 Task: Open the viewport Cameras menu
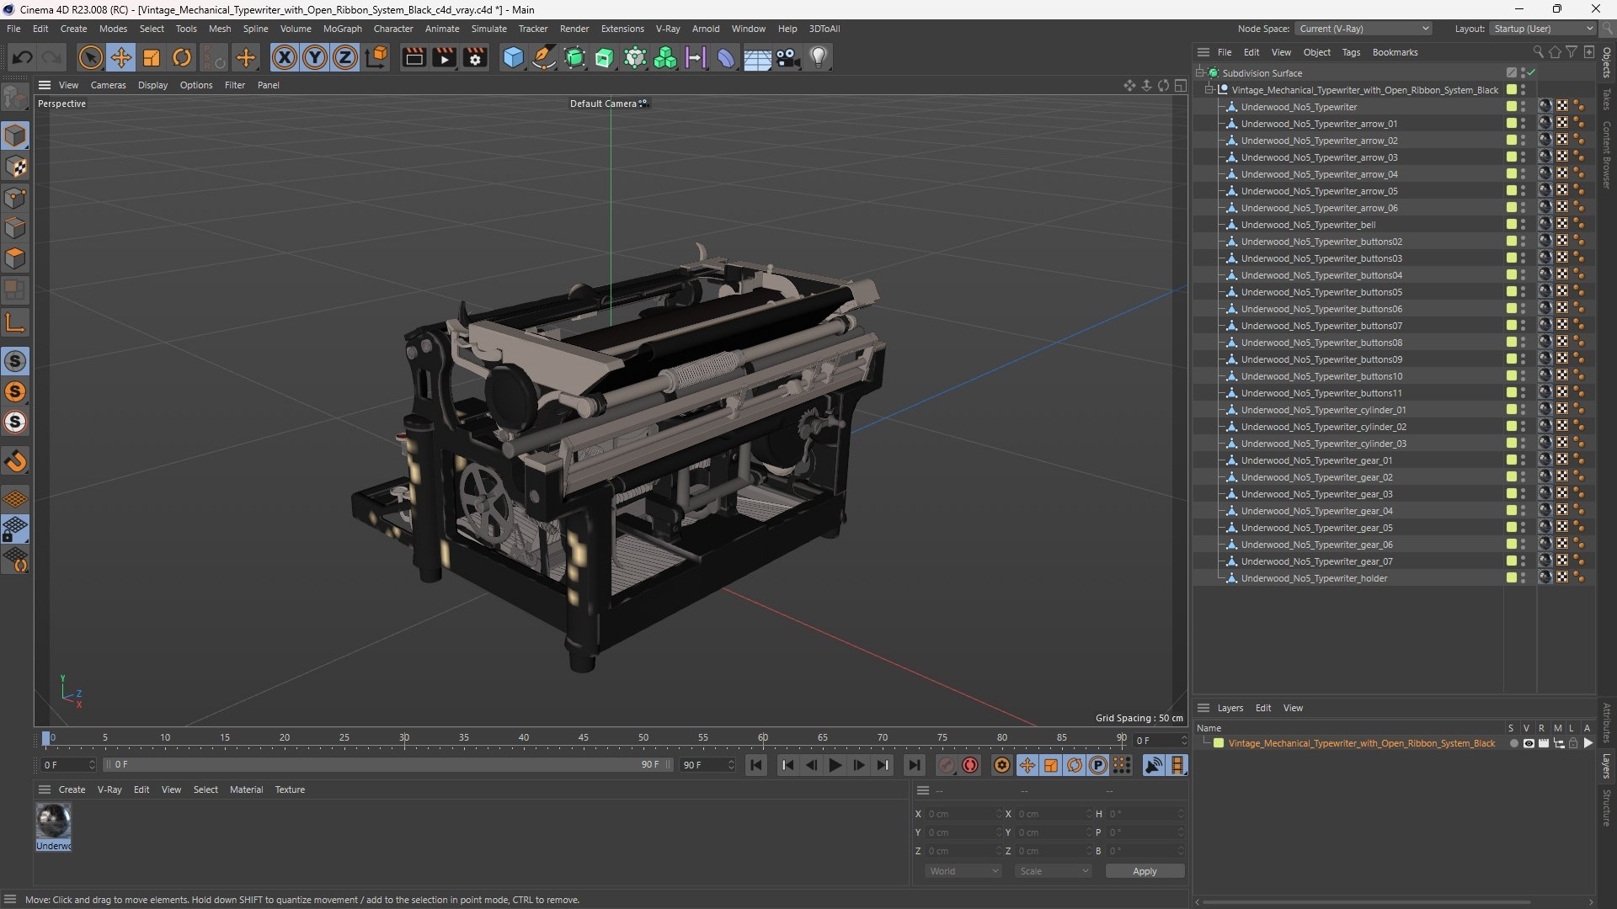pos(108,85)
